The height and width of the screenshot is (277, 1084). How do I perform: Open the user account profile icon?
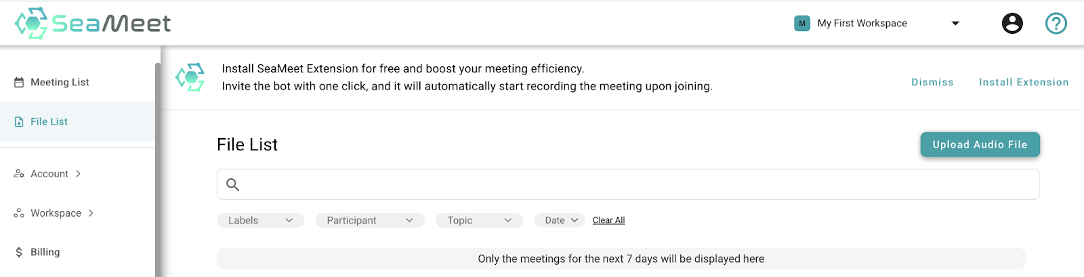[x=1012, y=23]
